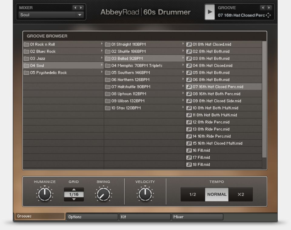Increase the Grid value with up arrow

pyautogui.click(x=74, y=190)
